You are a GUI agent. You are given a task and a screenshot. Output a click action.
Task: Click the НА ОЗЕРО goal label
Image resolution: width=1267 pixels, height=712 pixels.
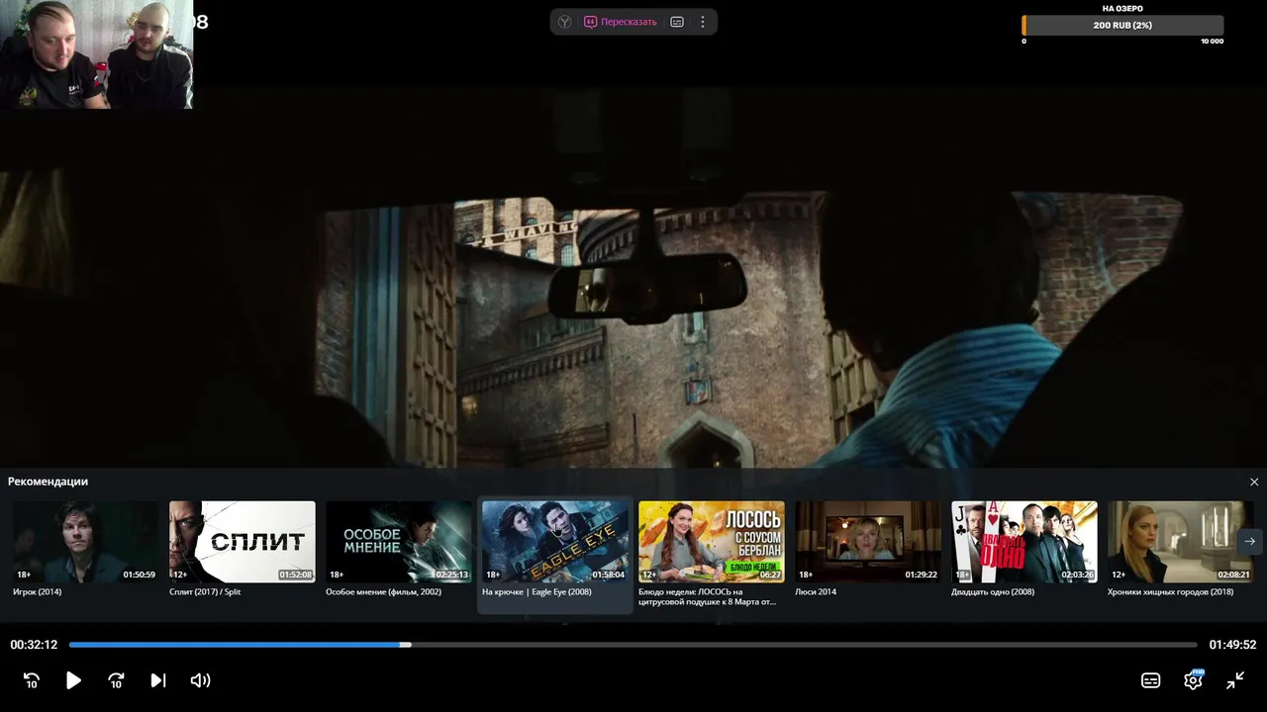[1122, 8]
